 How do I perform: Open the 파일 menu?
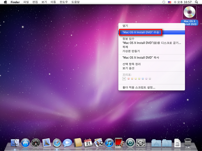tap(26, 2)
